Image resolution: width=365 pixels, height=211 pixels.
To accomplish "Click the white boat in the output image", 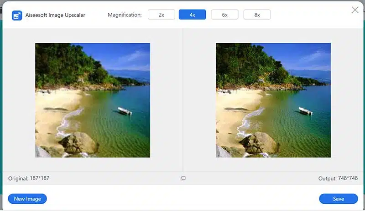I will click(305, 111).
